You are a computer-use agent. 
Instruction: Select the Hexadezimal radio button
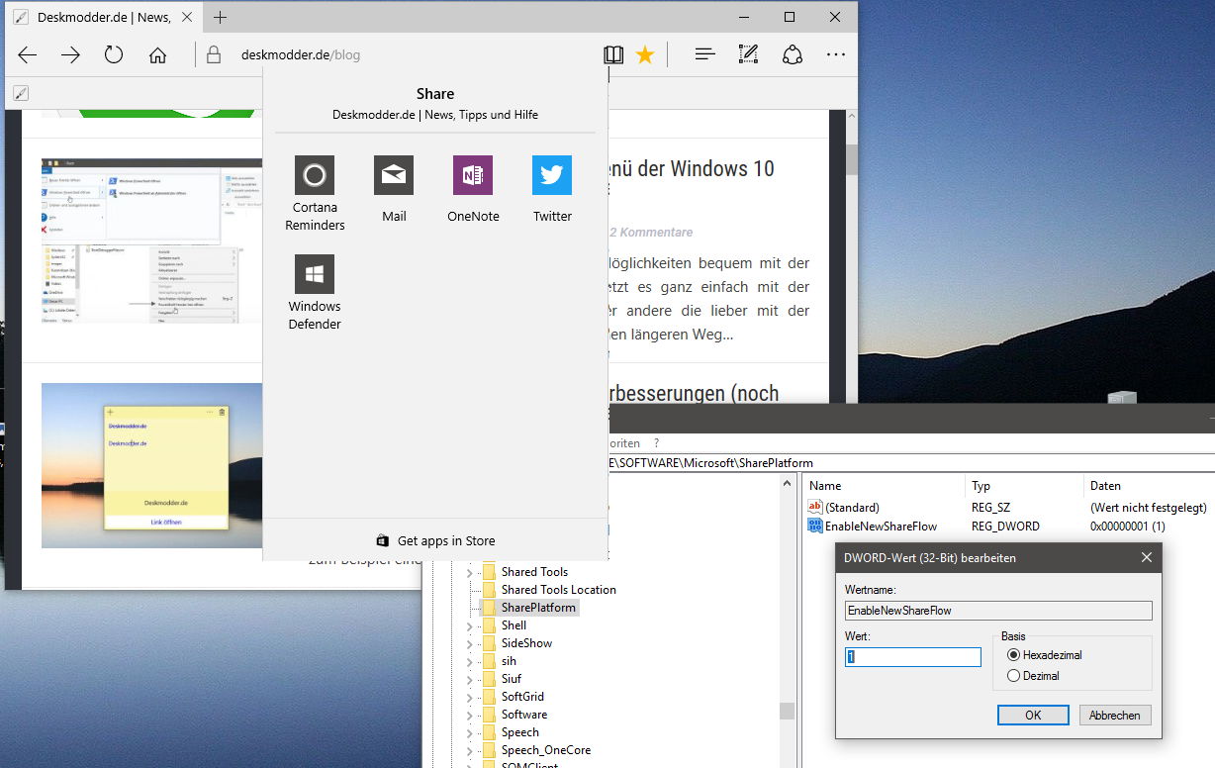(x=1013, y=655)
